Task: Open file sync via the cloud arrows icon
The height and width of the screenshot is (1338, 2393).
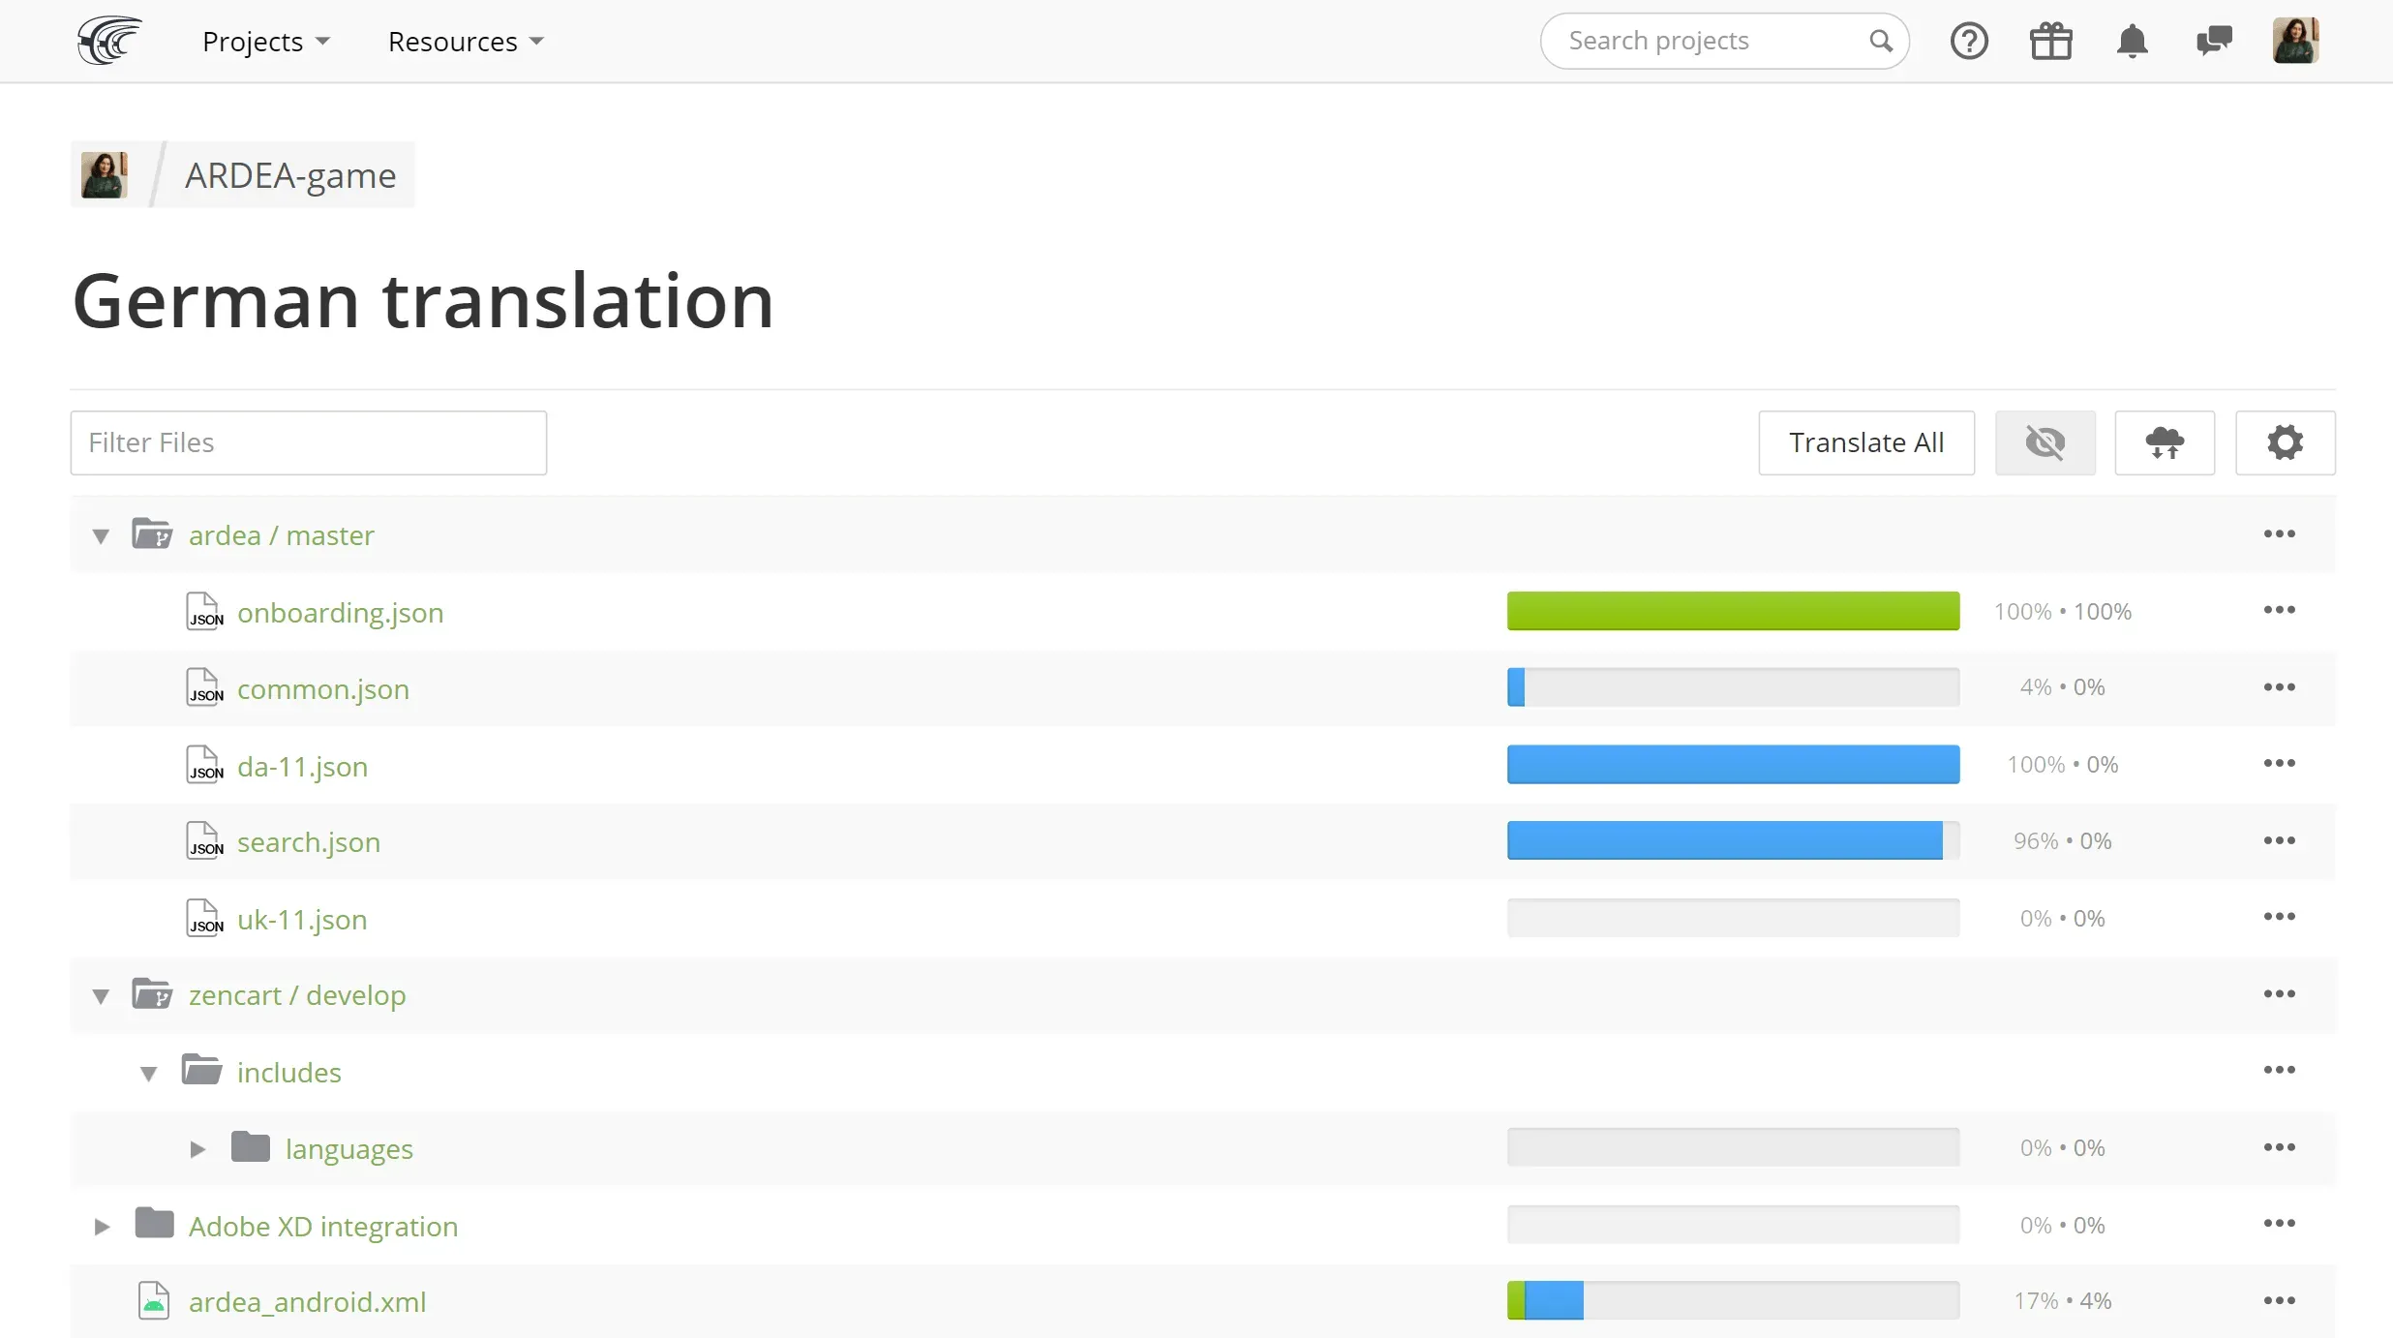Action: [2166, 442]
